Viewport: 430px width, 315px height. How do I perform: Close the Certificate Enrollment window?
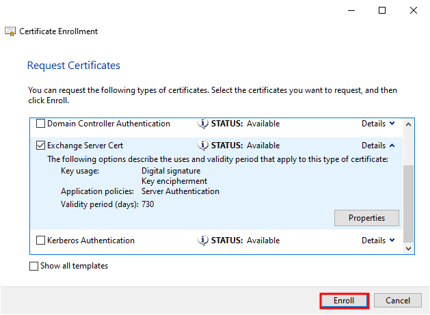[x=414, y=10]
